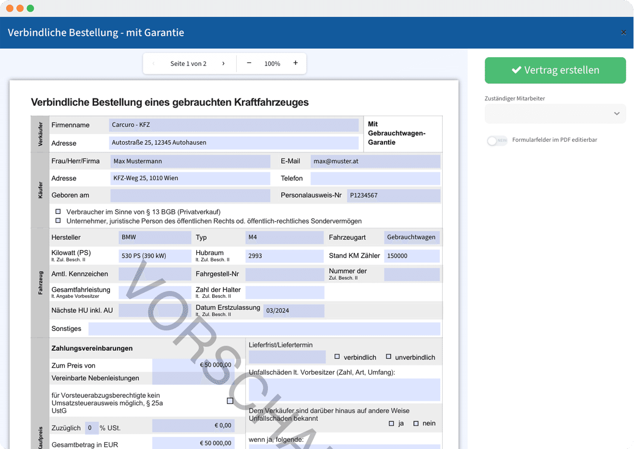Edit the Kilowatt (PS) field
The height and width of the screenshot is (449, 634).
click(x=155, y=256)
